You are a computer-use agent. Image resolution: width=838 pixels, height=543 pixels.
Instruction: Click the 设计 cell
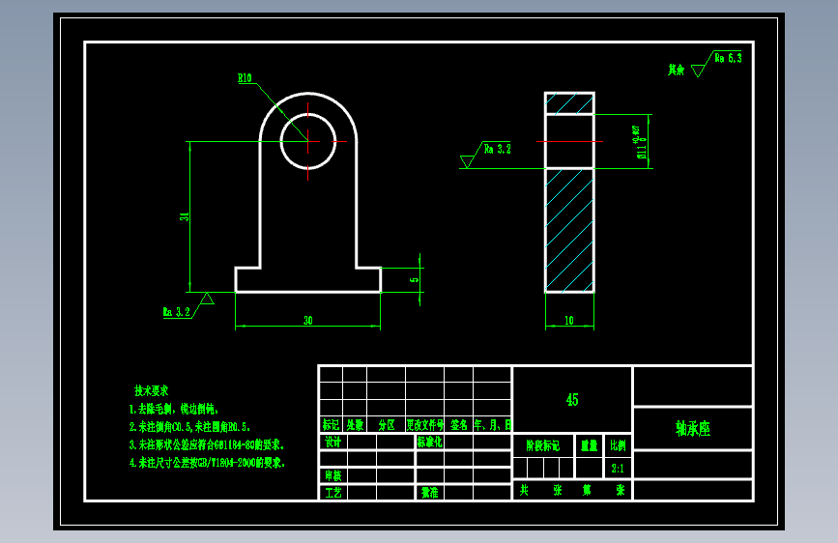332,442
